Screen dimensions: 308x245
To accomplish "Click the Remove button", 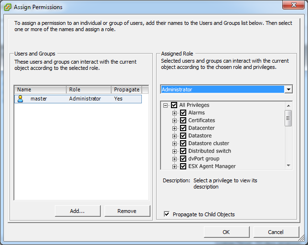I will (127, 211).
